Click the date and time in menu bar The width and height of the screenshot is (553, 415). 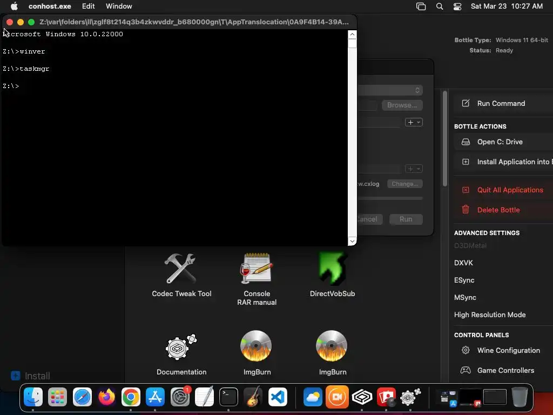click(507, 6)
